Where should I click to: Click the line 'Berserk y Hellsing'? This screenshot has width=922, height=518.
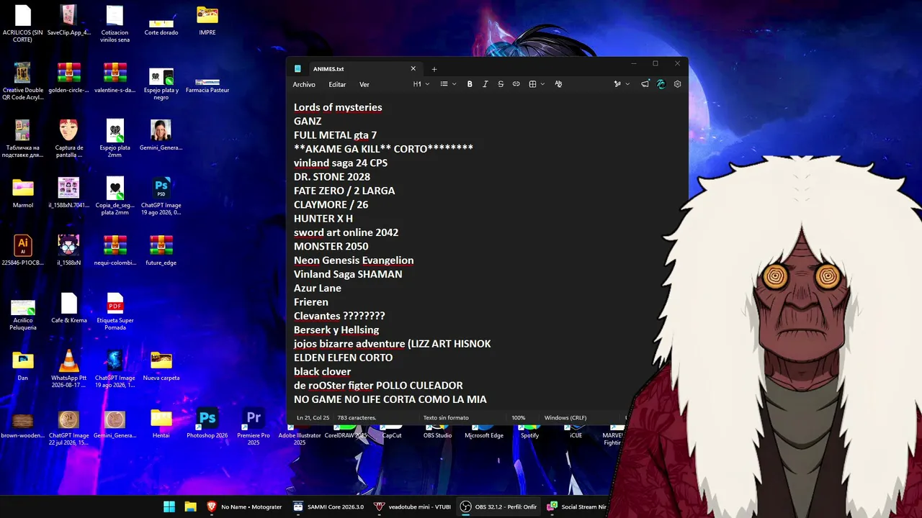[x=336, y=330]
